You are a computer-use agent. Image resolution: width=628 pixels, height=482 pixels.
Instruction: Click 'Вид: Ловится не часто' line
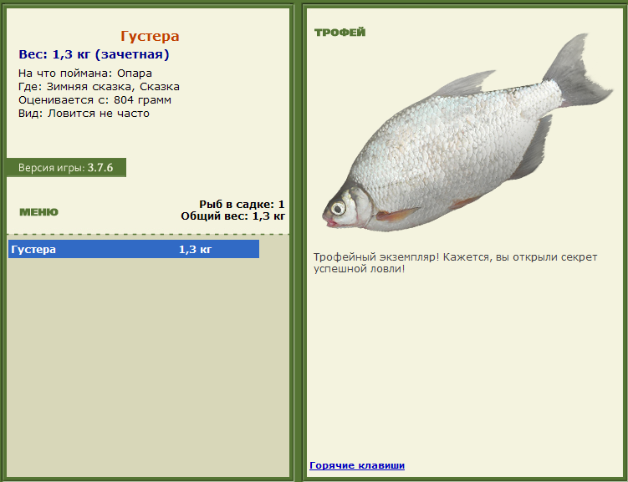[84, 114]
